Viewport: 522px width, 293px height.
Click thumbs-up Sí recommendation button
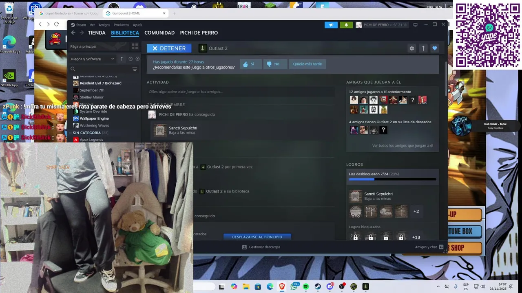(x=250, y=64)
